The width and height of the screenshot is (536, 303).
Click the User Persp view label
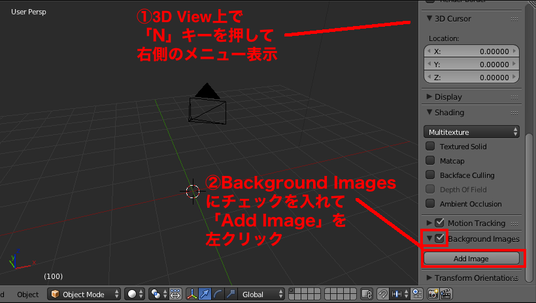pos(28,12)
